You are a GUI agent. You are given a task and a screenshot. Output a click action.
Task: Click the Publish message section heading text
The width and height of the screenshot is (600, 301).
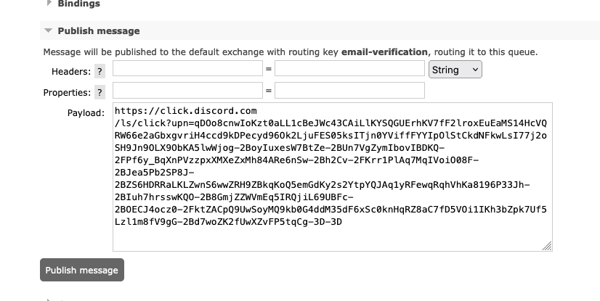coord(99,31)
